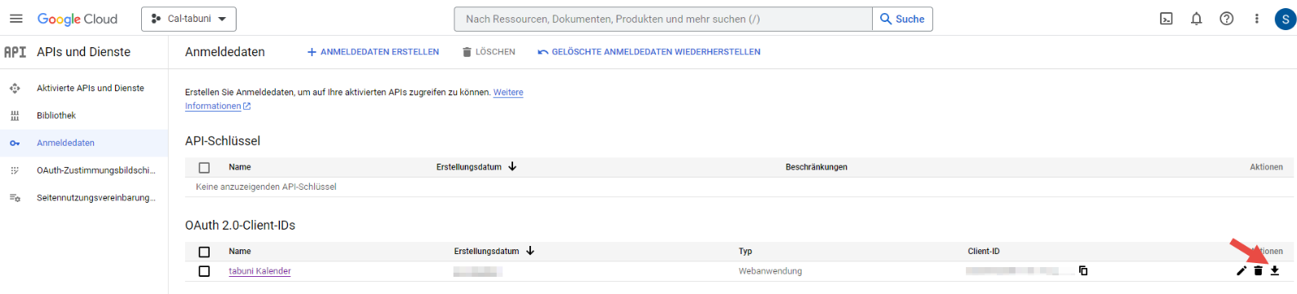1297x294 pixels.
Task: Click the Typ column header
Action: [x=746, y=252]
